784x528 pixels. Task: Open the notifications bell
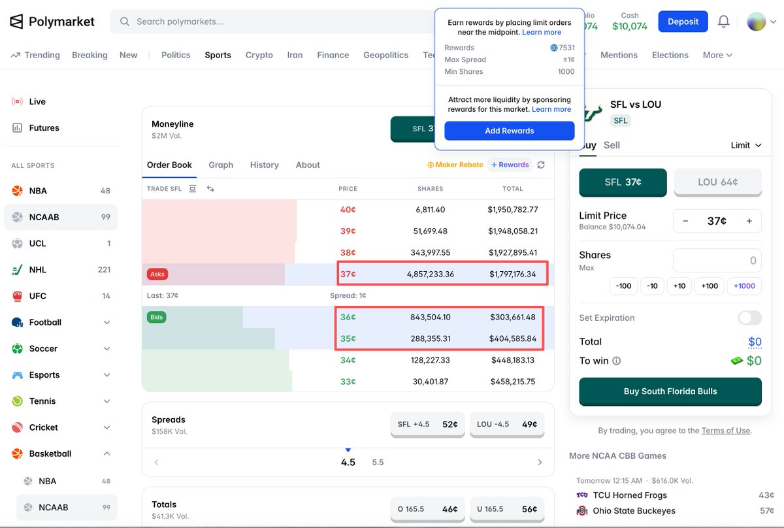(x=723, y=22)
